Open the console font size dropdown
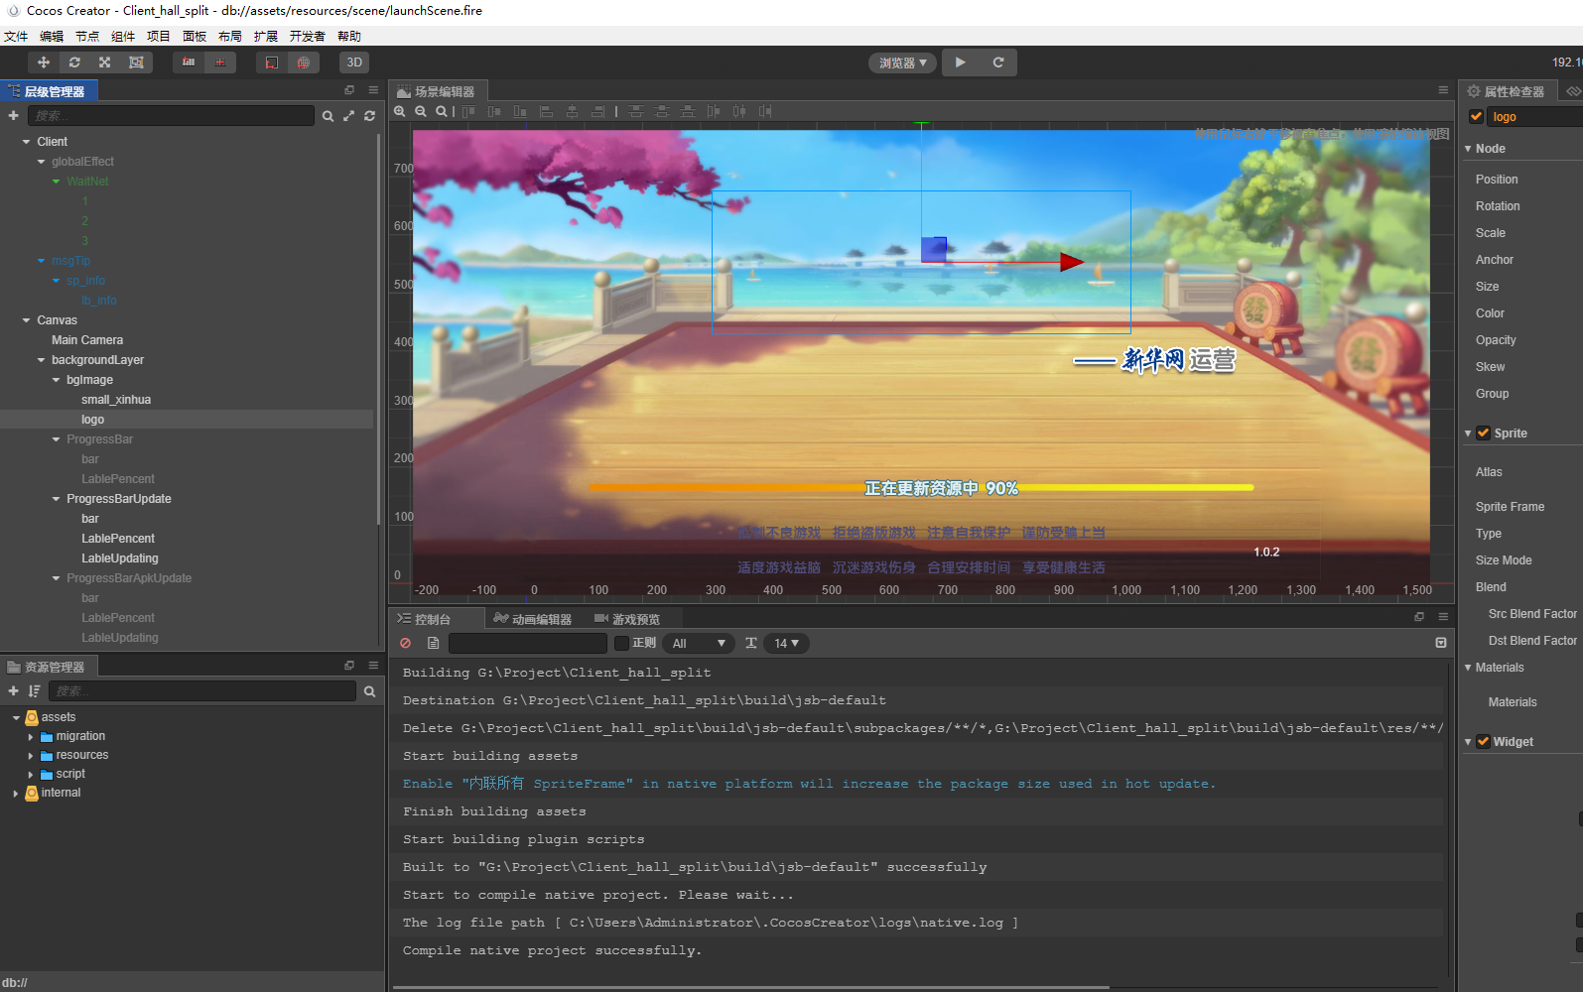 point(786,643)
